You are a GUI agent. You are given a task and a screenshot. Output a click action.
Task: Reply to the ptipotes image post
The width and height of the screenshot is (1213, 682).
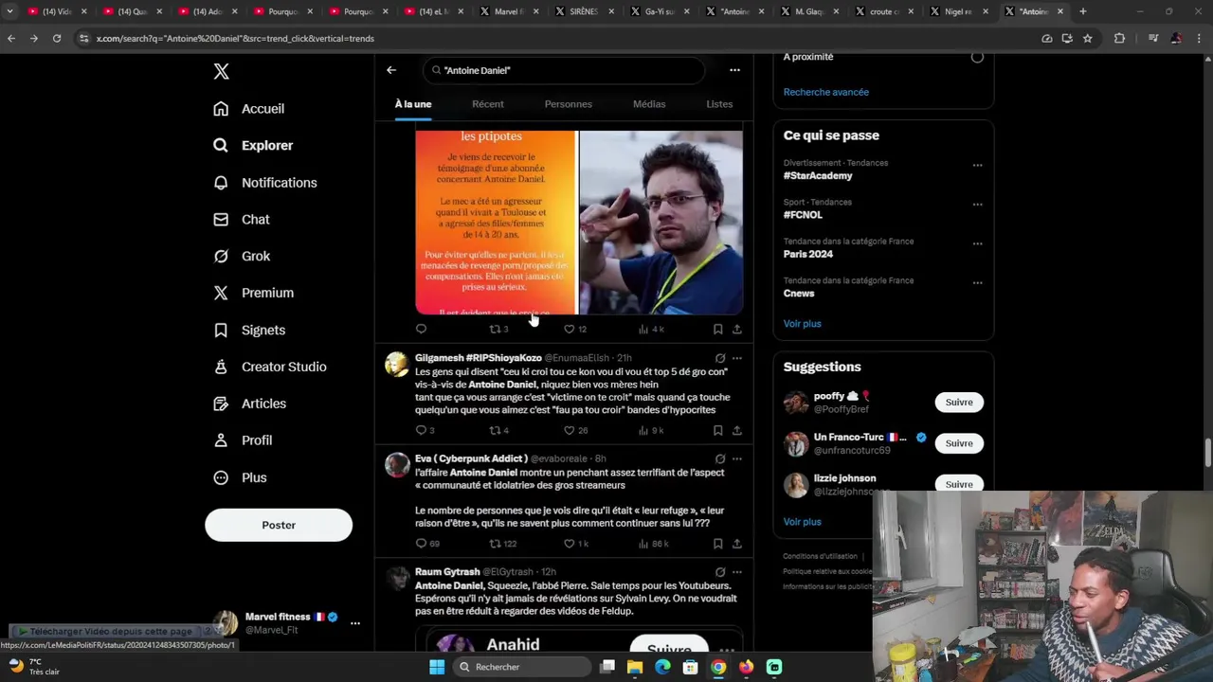tap(421, 330)
